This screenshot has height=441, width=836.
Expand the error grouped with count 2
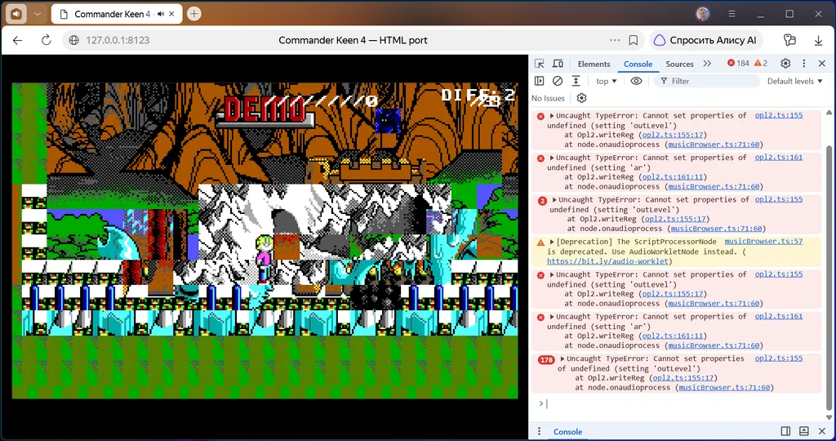(554, 200)
